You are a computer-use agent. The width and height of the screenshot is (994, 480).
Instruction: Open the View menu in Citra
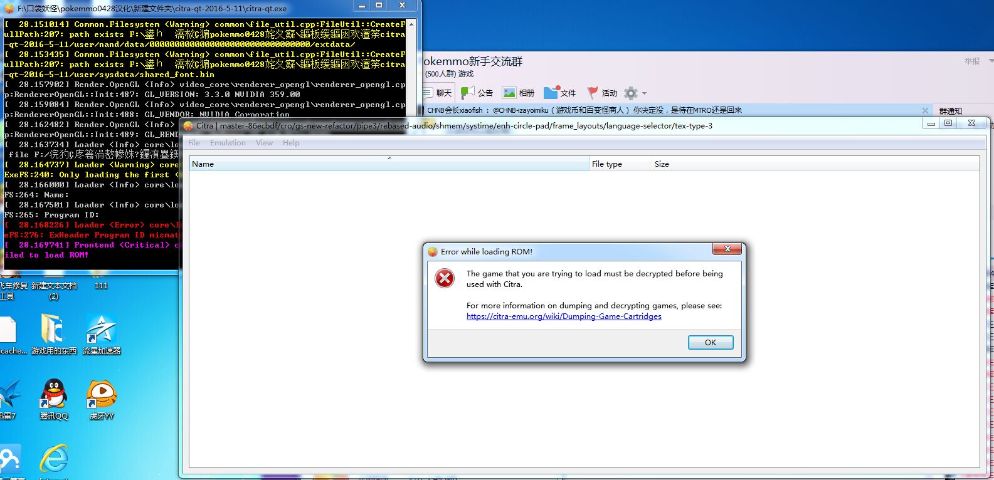tap(264, 143)
